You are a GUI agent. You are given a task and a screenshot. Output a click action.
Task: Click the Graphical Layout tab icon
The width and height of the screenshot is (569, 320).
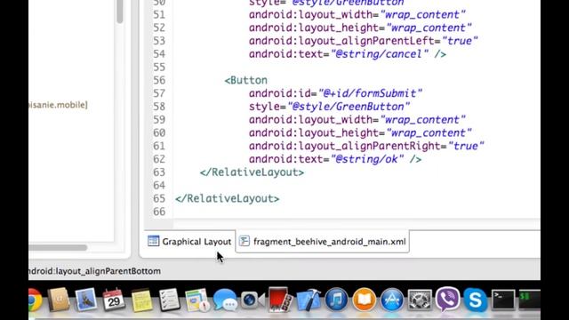(154, 241)
